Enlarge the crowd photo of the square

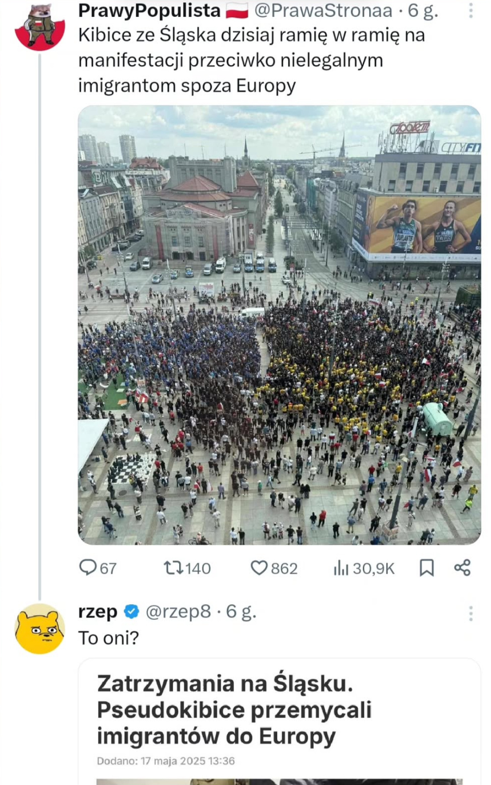279,325
